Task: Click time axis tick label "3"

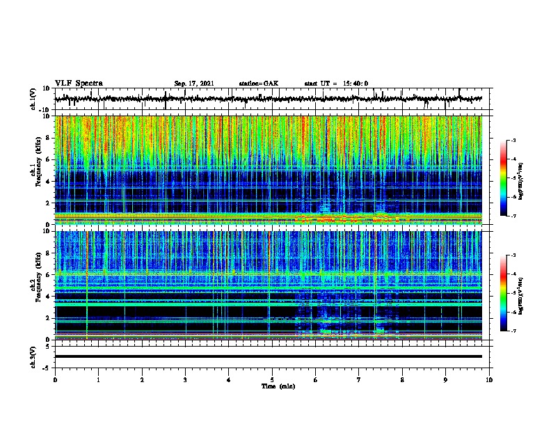Action: point(185,380)
